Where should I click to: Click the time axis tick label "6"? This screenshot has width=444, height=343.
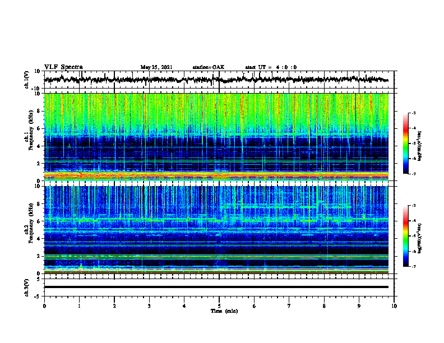coord(255,306)
